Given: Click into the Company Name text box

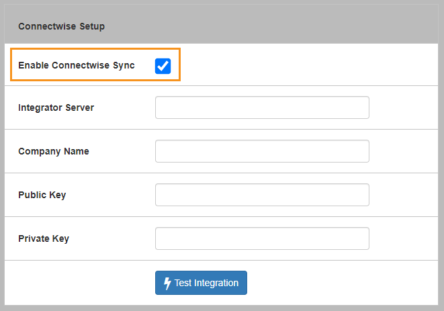Looking at the screenshot, I should coord(262,151).
